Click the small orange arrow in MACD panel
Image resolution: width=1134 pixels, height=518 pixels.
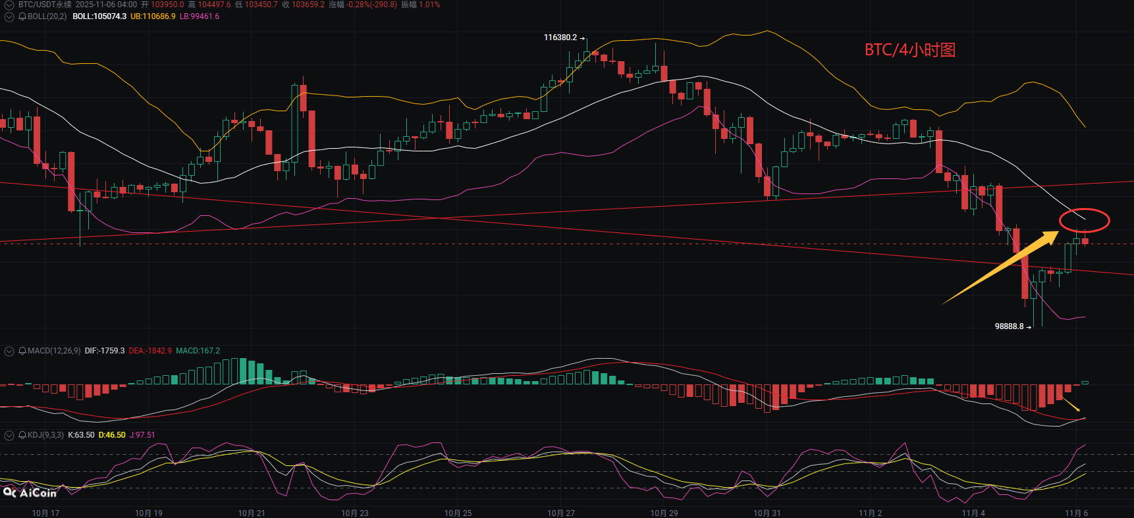[x=1071, y=403]
